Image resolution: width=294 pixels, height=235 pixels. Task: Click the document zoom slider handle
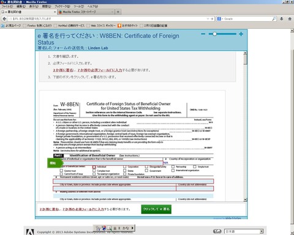214,34
